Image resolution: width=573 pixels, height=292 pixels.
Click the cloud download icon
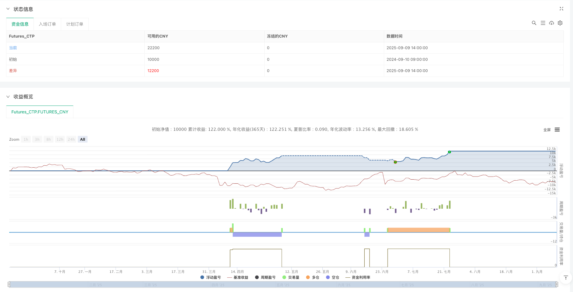point(551,23)
